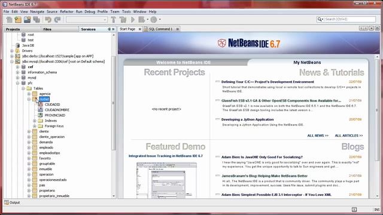Open the Debug Main Project dropdown arrow

[x=148, y=20]
